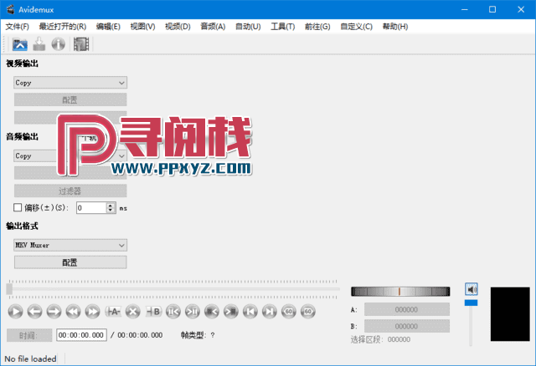The height and width of the screenshot is (366, 536).
Task: Enable the 偏移(±)(S) checkbox
Action: [18, 208]
